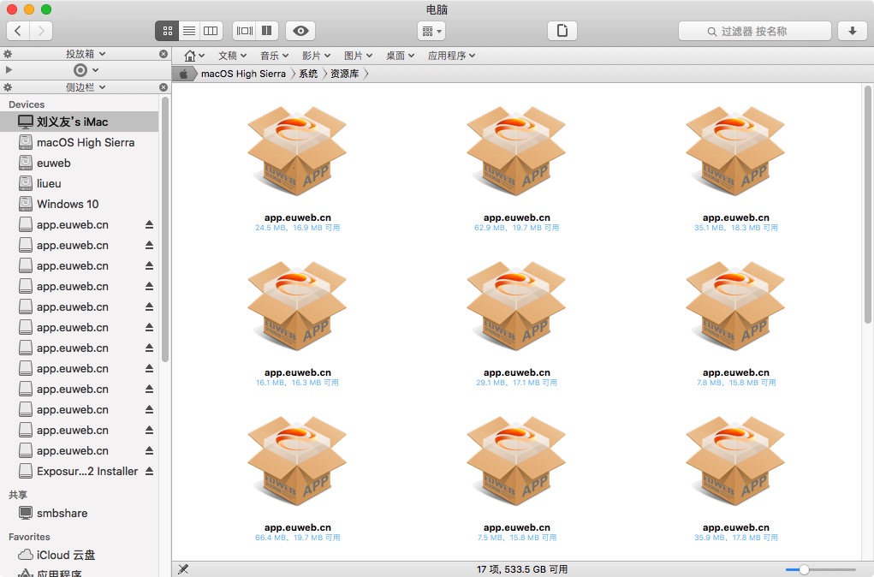874x577 pixels.
Task: Open the gear menu beside 侧边栏
Action: click(8, 87)
